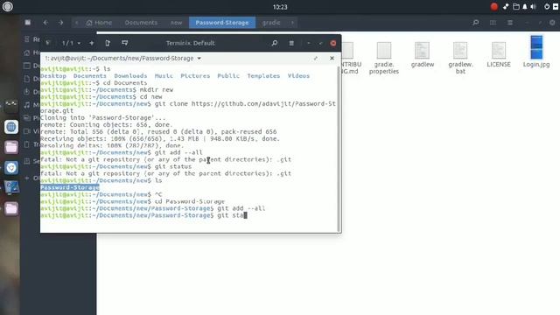Viewport: 560px width, 315px height.
Task: Add terminal to the right icon
Action: click(x=108, y=43)
